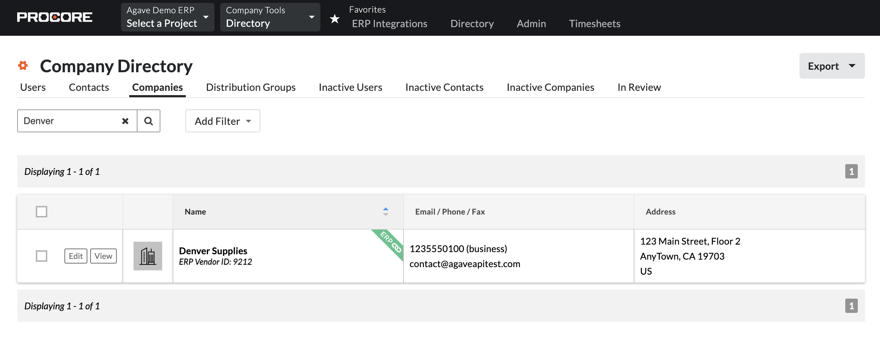The image size is (880, 344).
Task: Open Directory favorite link
Action: 472,24
